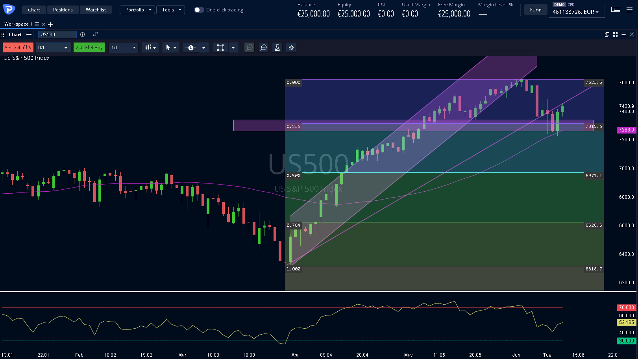Expand the Tools dropdown
This screenshot has width=638, height=359.
(x=170, y=10)
